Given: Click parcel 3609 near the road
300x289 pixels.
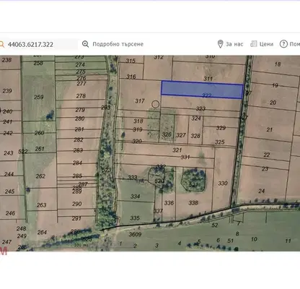Looking at the screenshot, I should (x=135, y=234).
